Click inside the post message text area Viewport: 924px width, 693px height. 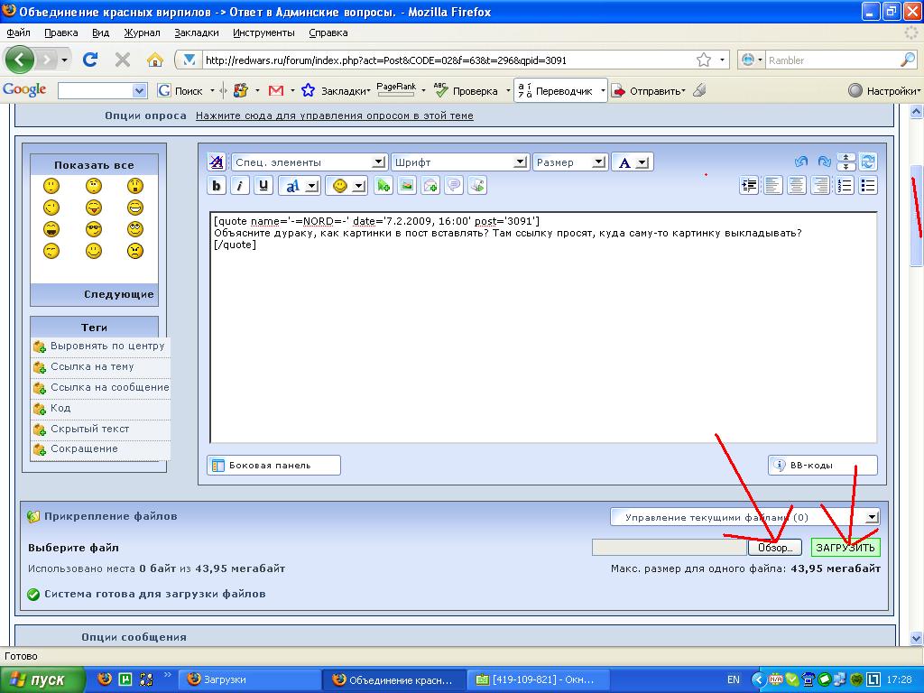pos(543,328)
